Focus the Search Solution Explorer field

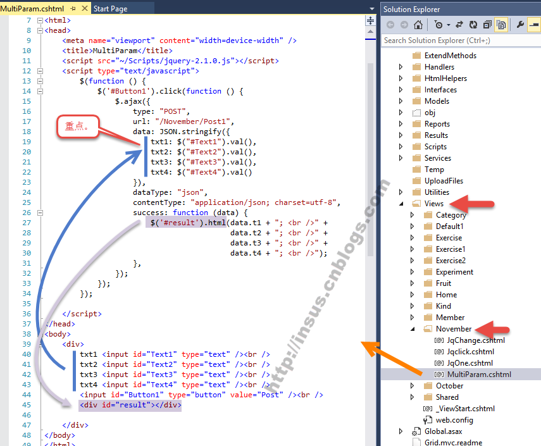tap(461, 40)
